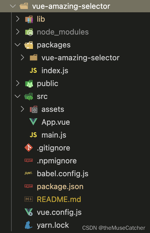The image size is (150, 233).
Task: Click the markdown icon beside README.md
Action: pyautogui.click(x=29, y=199)
